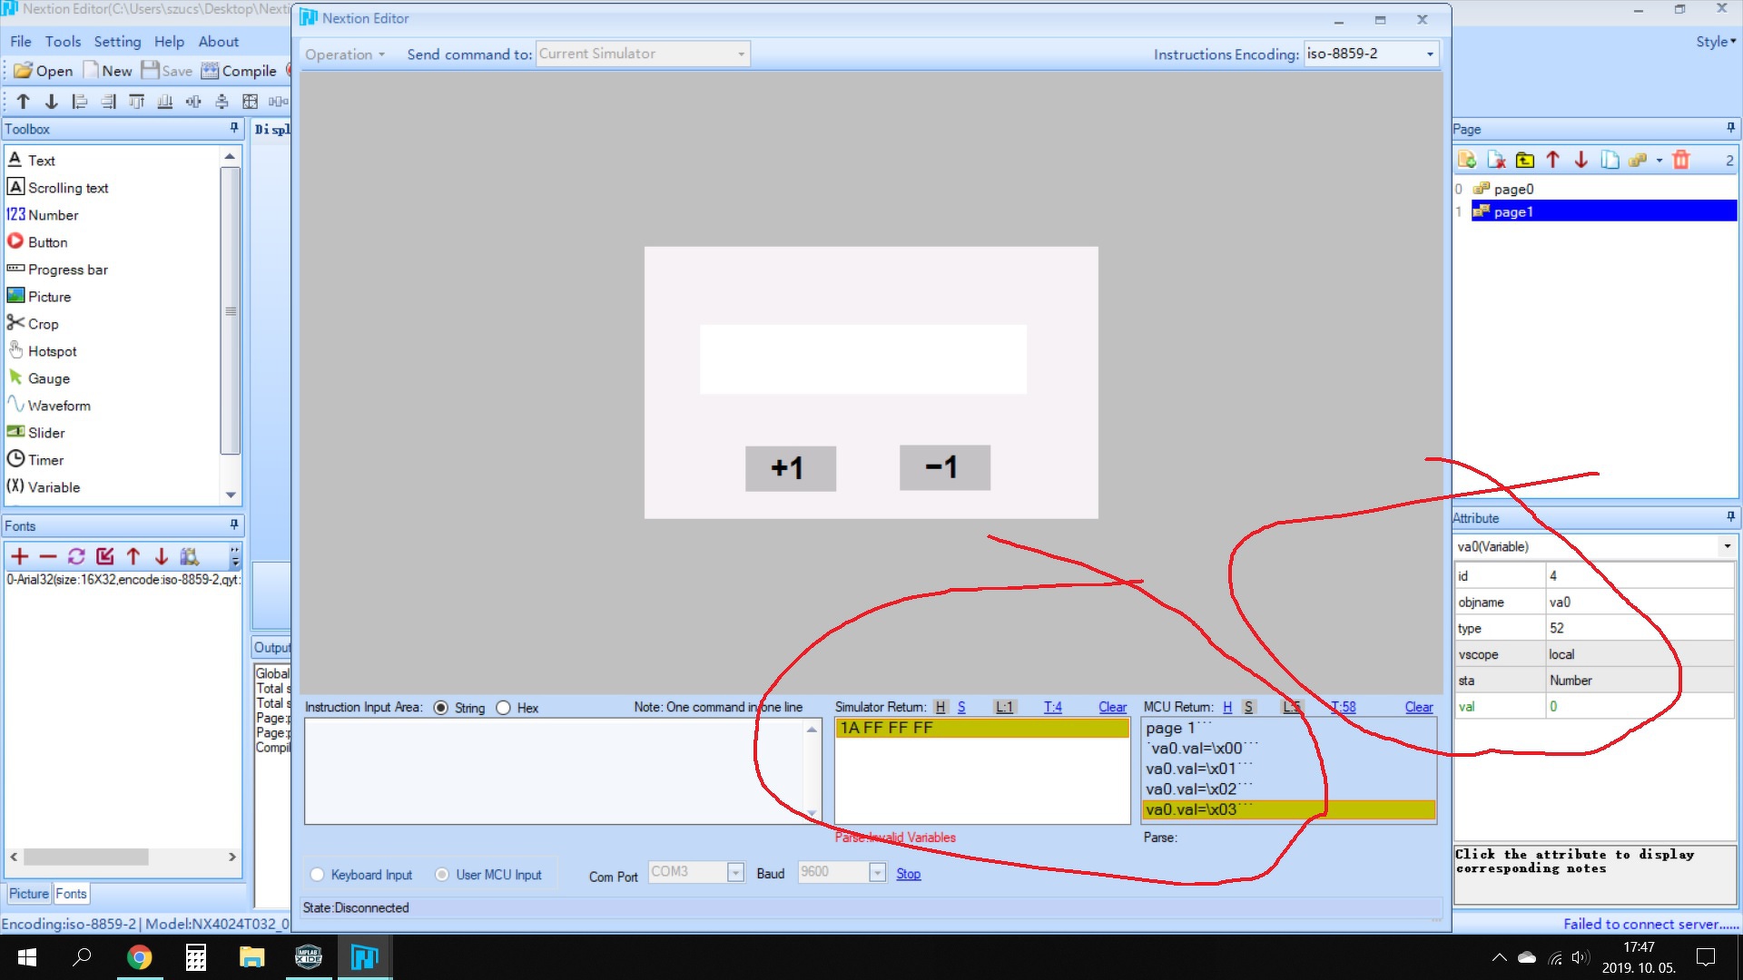Open the Tools menu

[63, 42]
